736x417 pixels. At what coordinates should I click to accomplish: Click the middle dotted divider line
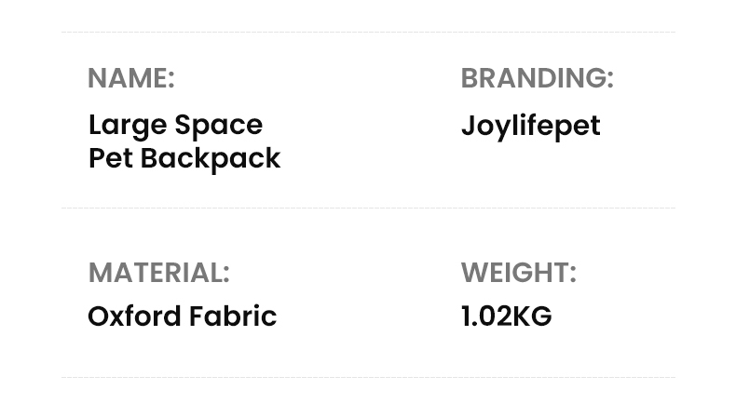[368, 208]
